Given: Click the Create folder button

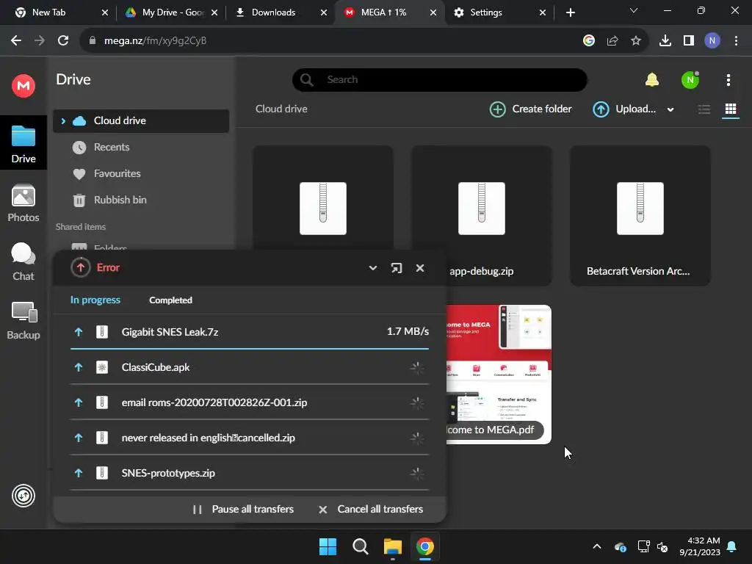Looking at the screenshot, I should (x=531, y=109).
